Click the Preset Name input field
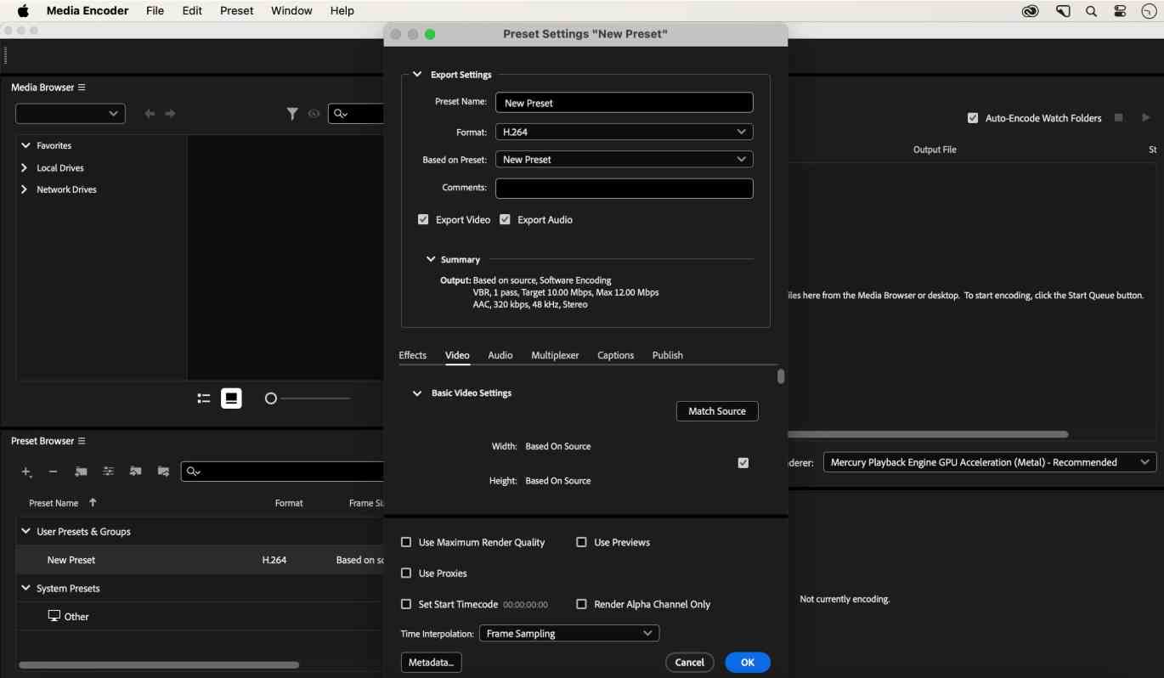 (624, 103)
